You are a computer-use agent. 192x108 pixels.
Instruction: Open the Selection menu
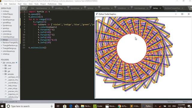[12, 4]
